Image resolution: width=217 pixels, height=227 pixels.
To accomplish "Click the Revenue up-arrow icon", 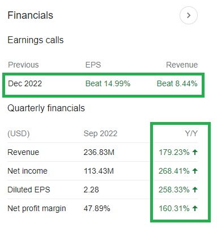I will [195, 152].
